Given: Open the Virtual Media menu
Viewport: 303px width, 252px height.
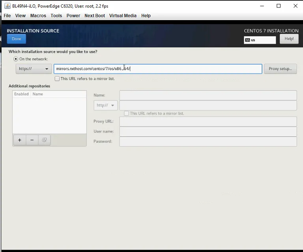Looking at the screenshot, I should pos(123,16).
